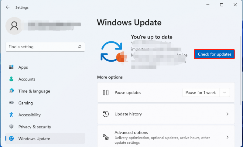
Task: Open Privacy & security settings
Action: 45,127
